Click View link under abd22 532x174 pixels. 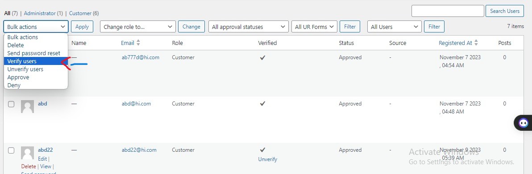click(x=46, y=166)
